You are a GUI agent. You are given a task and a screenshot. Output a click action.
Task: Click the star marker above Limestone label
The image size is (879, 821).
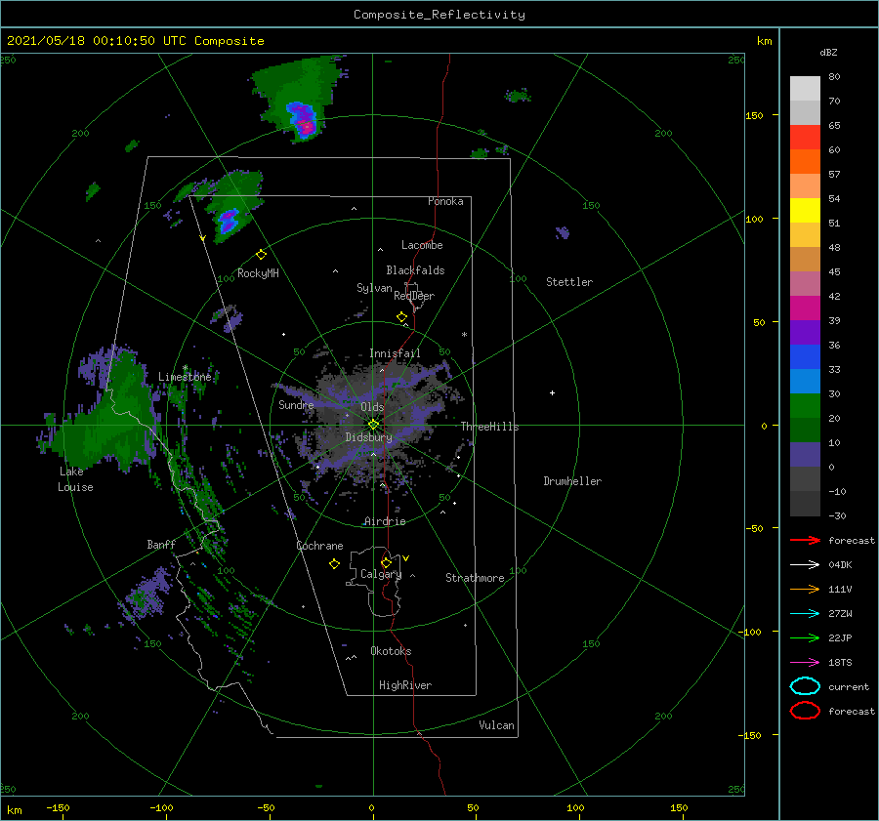[x=185, y=368]
